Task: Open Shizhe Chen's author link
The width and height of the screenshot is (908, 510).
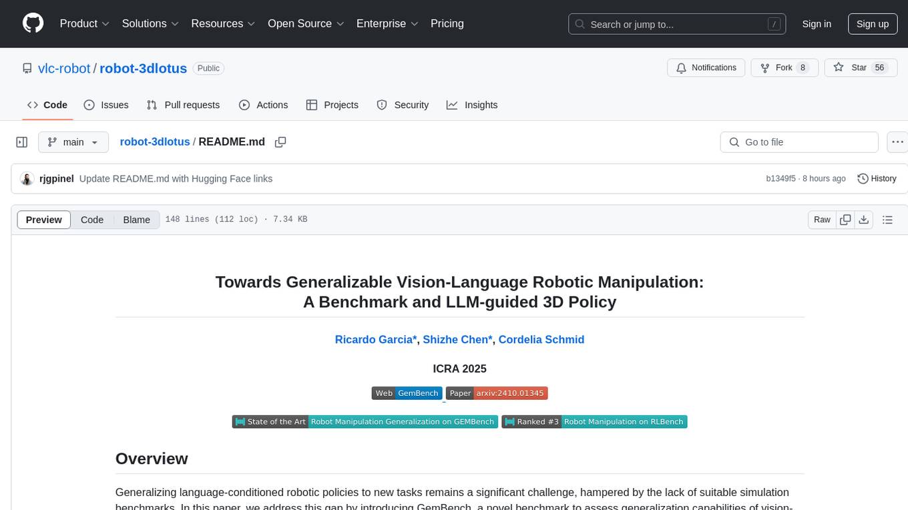Action: click(458, 340)
